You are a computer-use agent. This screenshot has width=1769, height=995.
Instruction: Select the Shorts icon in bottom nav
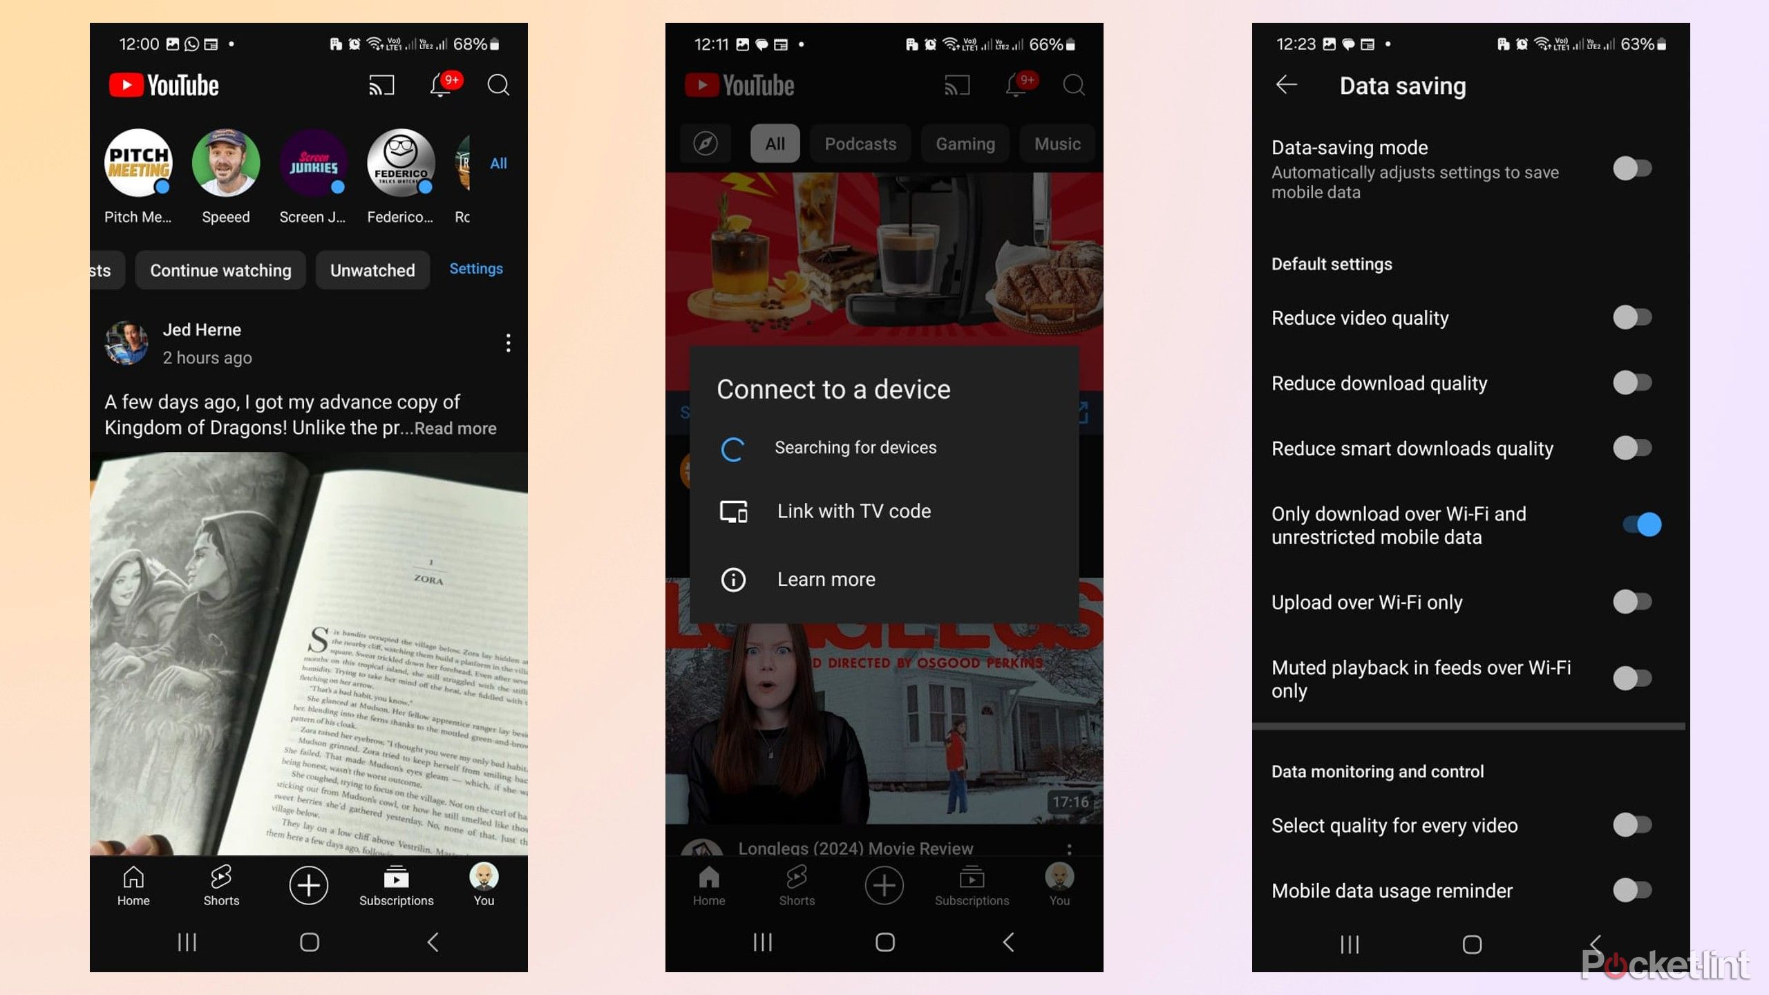221,884
